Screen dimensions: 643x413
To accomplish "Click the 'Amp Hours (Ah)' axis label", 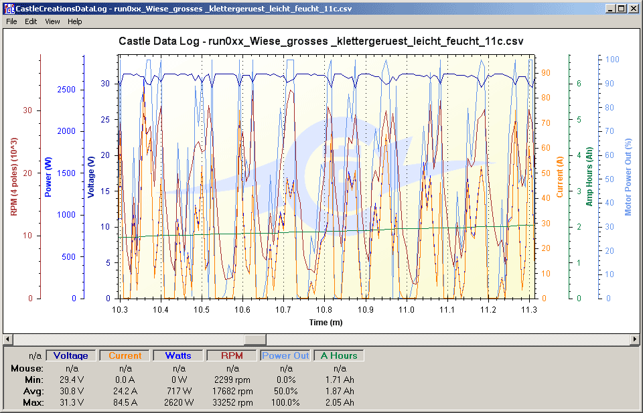I will (589, 177).
